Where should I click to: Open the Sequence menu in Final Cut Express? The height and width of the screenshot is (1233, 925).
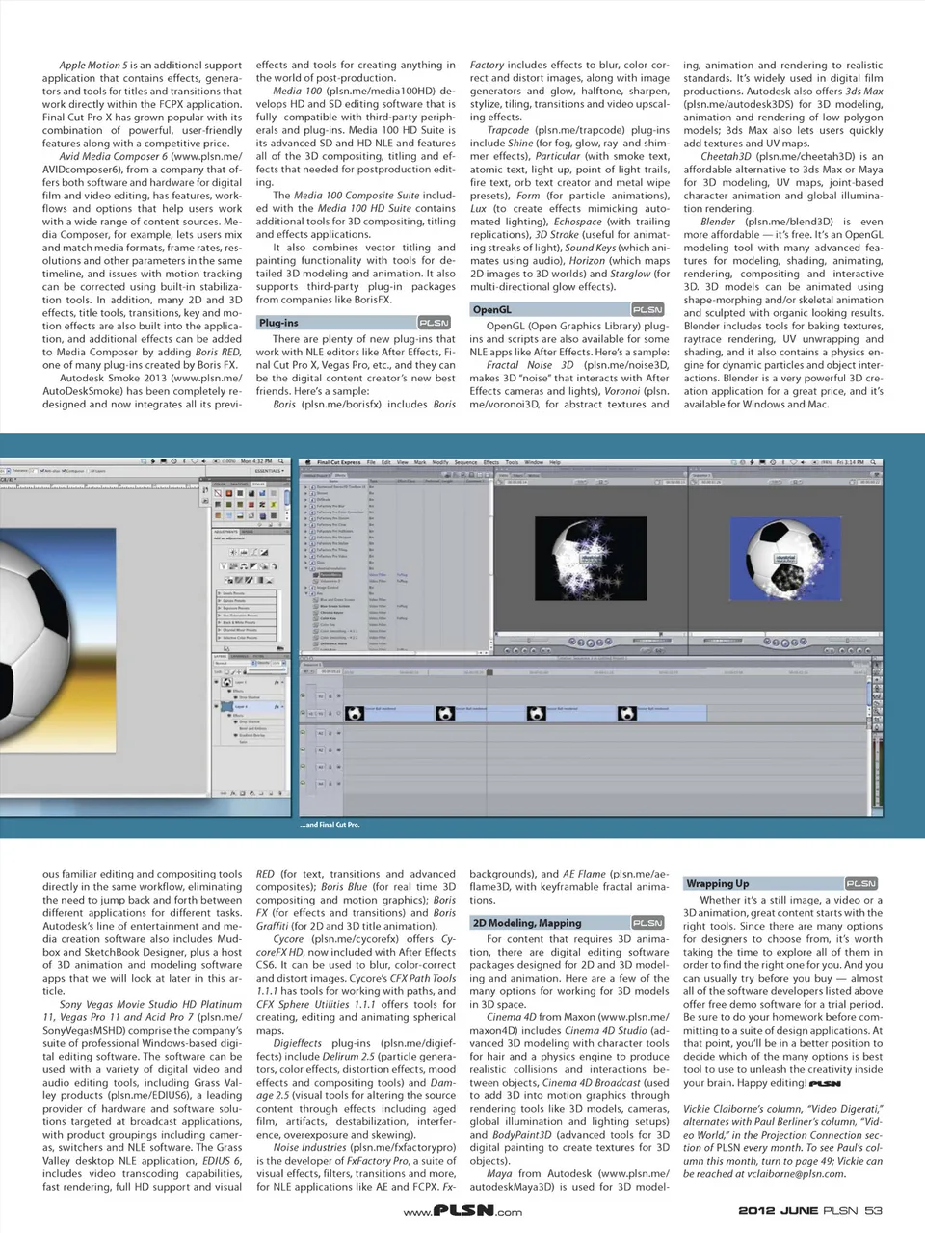(465, 462)
